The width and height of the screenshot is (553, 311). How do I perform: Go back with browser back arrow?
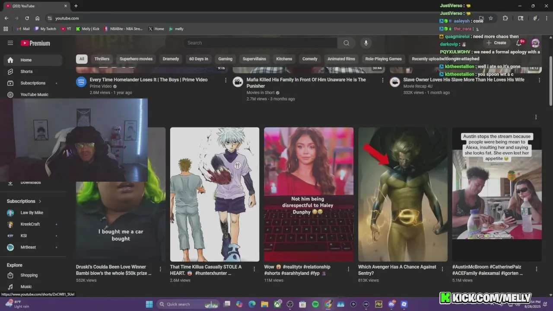[6, 18]
